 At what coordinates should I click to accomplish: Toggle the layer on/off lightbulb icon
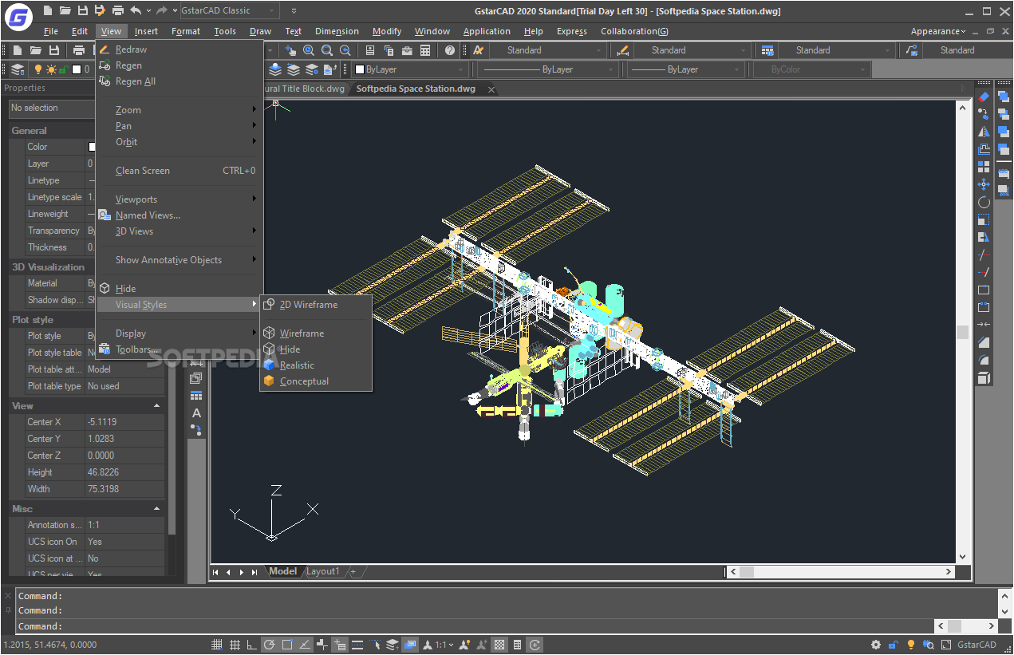[37, 69]
